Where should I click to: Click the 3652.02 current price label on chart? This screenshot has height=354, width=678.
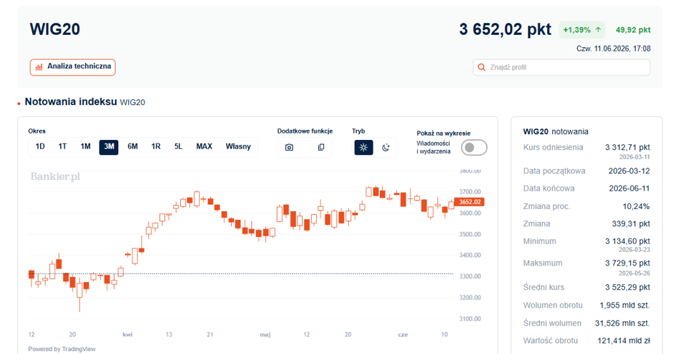tap(470, 201)
